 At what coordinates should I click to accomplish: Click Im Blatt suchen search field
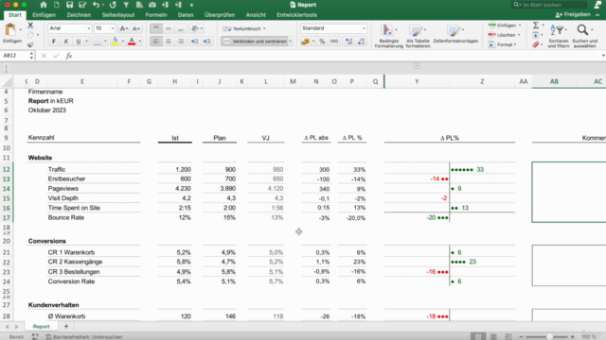(550, 5)
